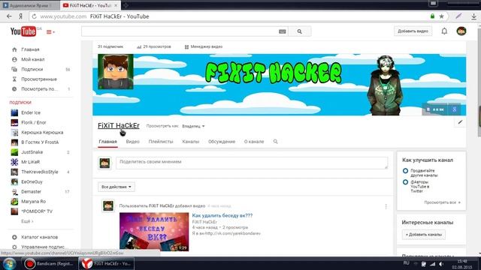Expand 'Ещё' in the subscriptions list
The image size is (481, 270).
[x=27, y=221]
